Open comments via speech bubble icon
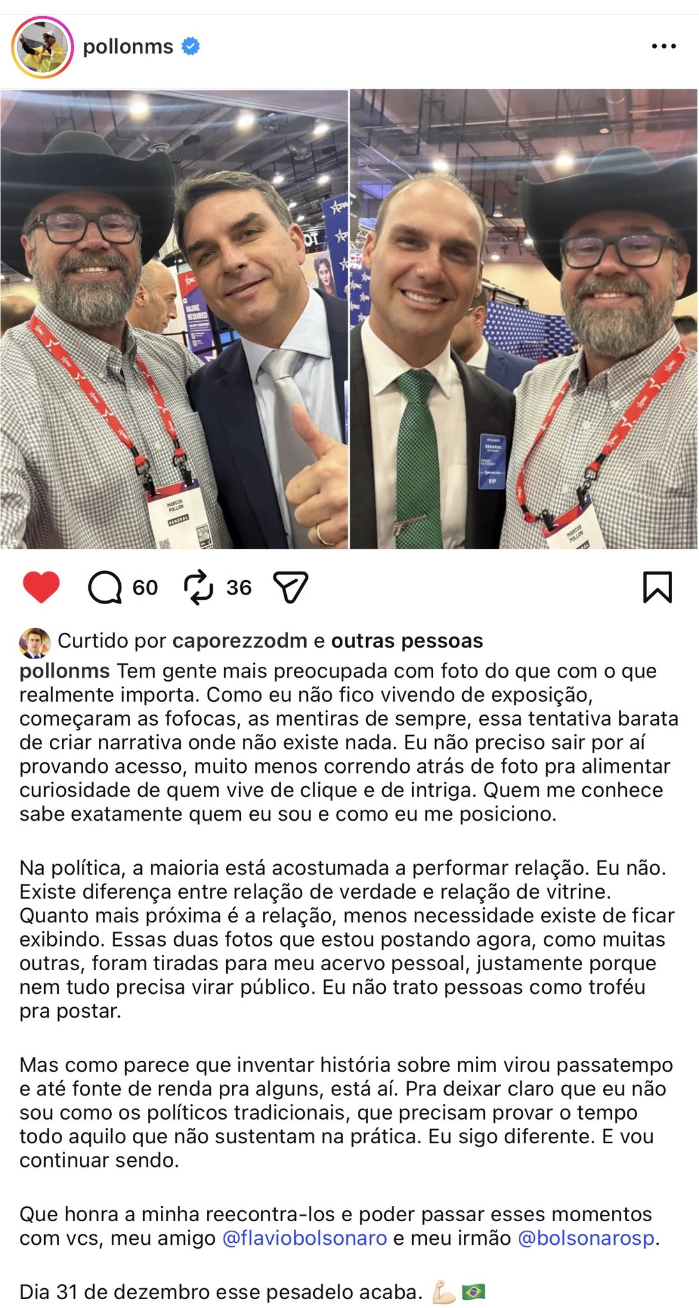The height and width of the screenshot is (1308, 699). 105,587
